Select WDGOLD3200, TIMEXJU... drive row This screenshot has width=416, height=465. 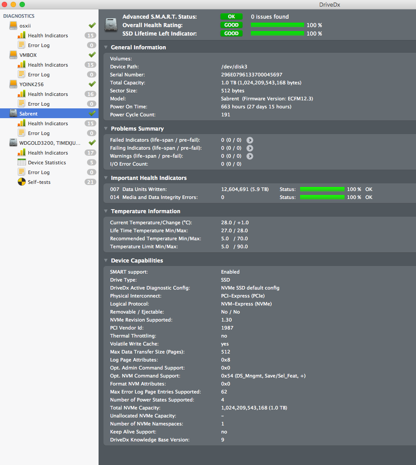point(49,143)
